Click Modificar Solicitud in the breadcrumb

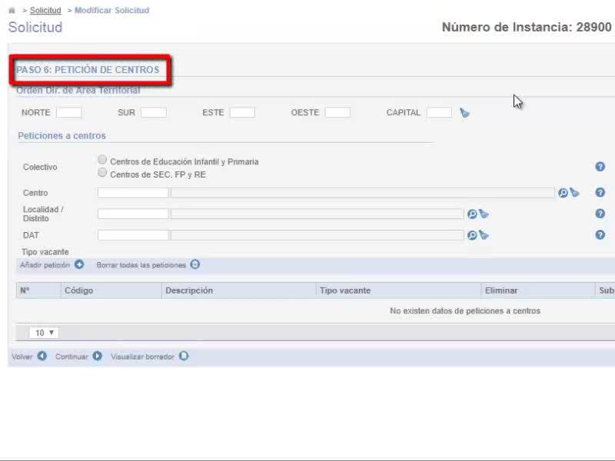click(111, 10)
